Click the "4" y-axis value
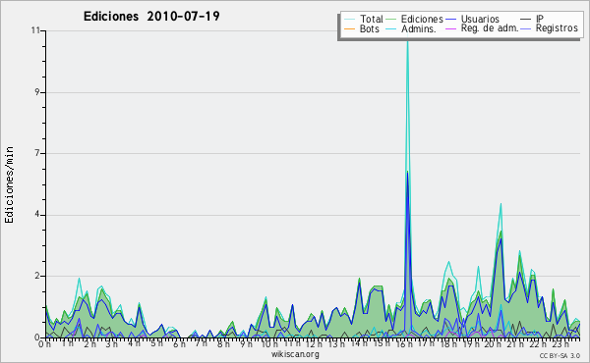 (37, 215)
